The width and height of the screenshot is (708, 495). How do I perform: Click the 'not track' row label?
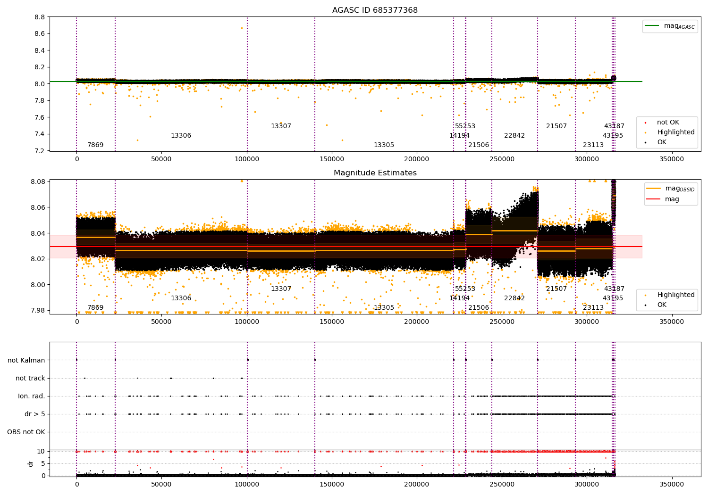pyautogui.click(x=30, y=379)
